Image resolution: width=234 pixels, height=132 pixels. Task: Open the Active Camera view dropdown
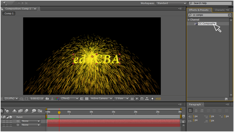(x=101, y=98)
